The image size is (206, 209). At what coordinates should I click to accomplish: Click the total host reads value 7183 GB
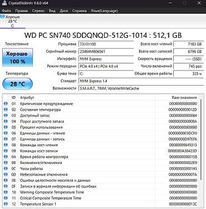click(x=188, y=44)
